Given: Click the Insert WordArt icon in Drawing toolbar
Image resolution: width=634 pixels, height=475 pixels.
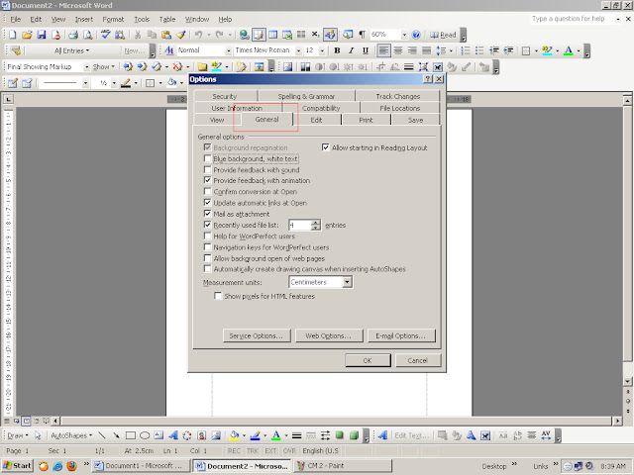Looking at the screenshot, I should point(173,435).
